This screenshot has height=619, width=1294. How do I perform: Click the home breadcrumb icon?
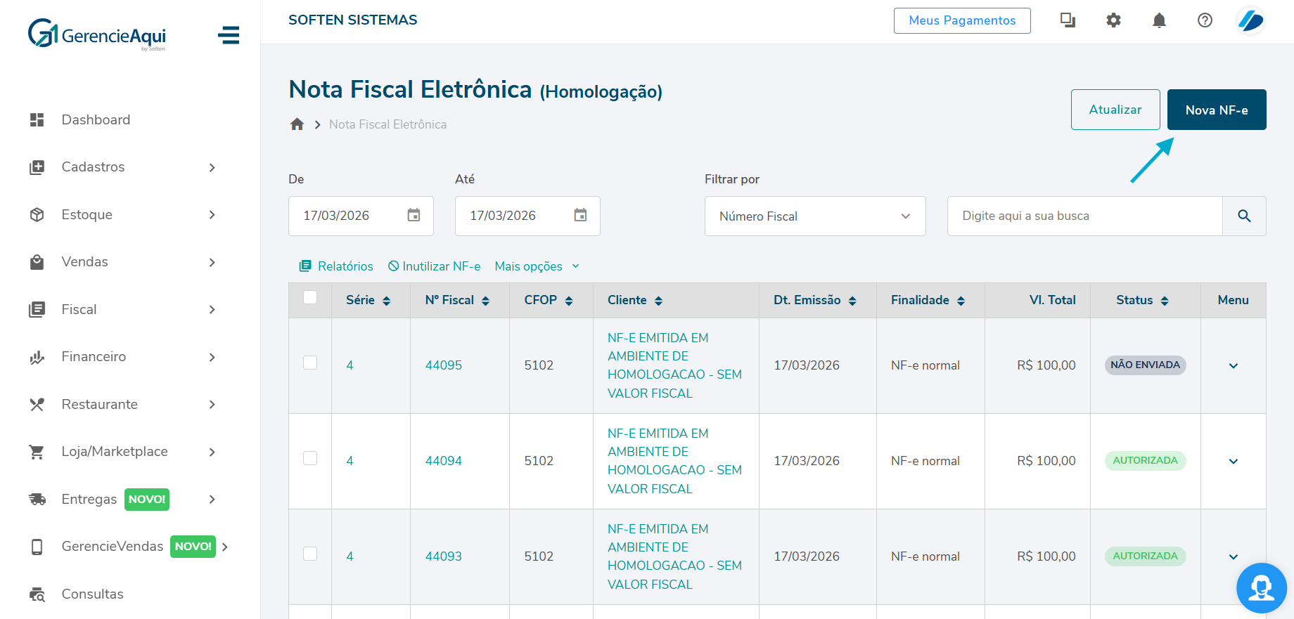(297, 124)
